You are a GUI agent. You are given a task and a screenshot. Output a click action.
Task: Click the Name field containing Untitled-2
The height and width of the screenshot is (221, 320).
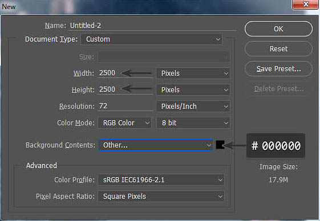(152, 26)
